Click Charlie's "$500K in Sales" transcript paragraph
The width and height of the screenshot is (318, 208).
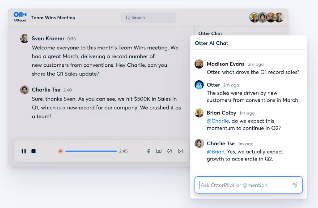pos(106,108)
